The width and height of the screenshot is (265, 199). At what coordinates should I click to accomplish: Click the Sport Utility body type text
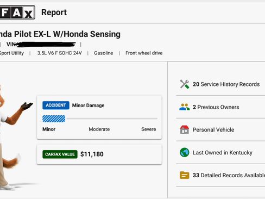click(x=12, y=53)
